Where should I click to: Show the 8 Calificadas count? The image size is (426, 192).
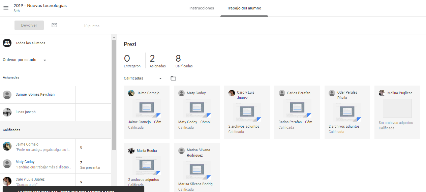click(184, 61)
